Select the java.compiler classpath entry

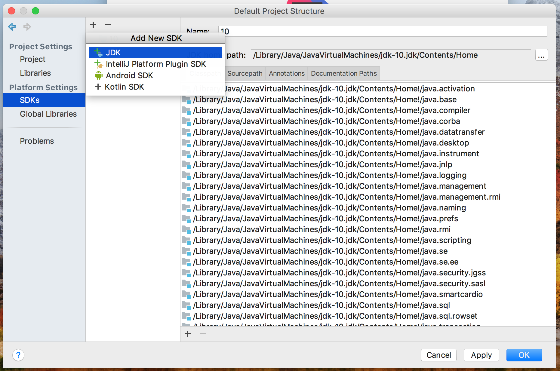click(368, 110)
